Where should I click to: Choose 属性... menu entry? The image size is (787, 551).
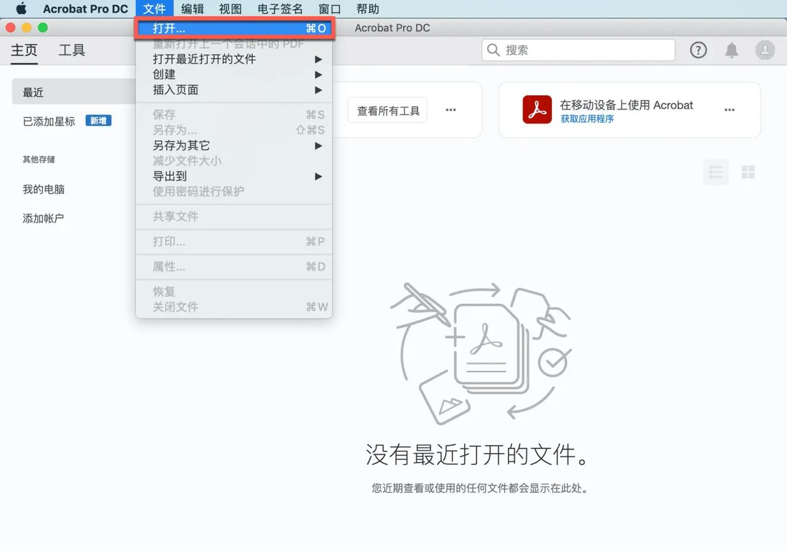[x=234, y=267]
